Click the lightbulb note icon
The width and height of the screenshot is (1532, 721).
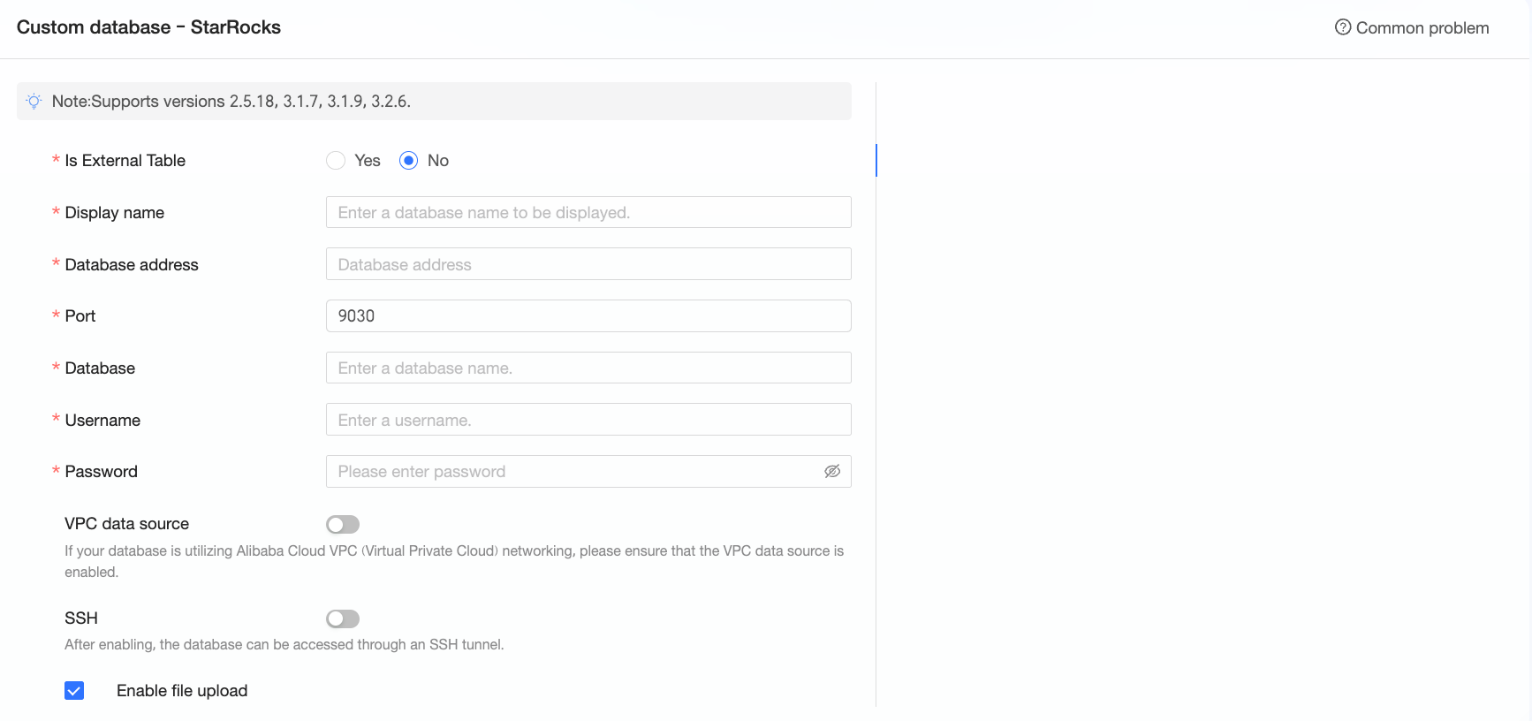point(34,101)
